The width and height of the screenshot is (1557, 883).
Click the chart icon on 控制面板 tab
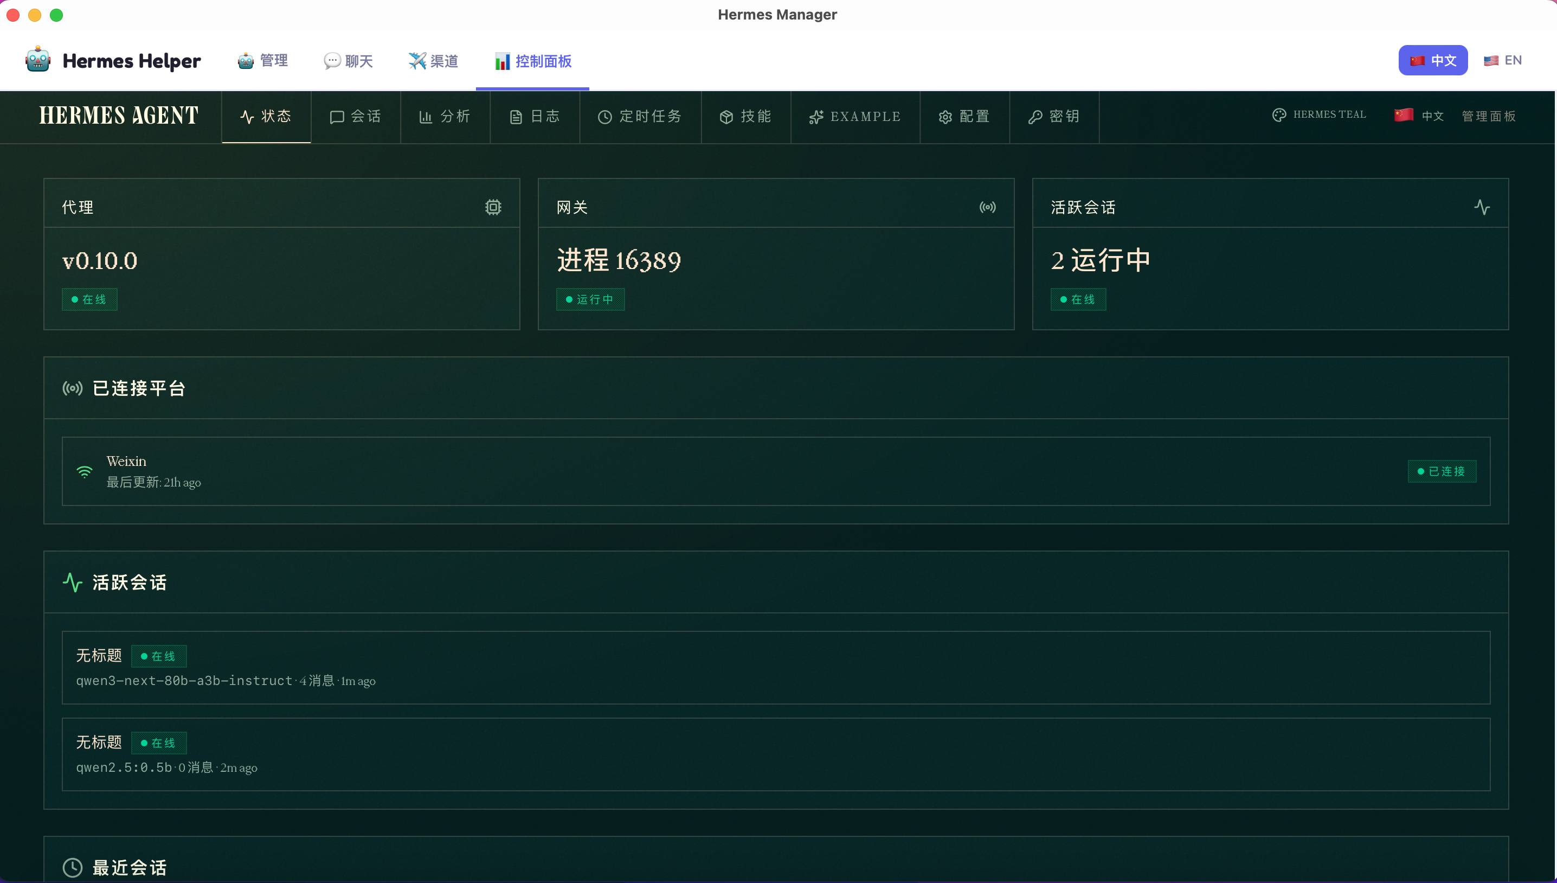pos(503,61)
